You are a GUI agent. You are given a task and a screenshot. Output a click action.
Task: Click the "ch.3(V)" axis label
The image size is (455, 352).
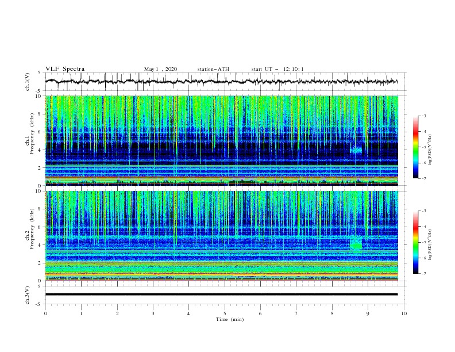click(x=28, y=295)
